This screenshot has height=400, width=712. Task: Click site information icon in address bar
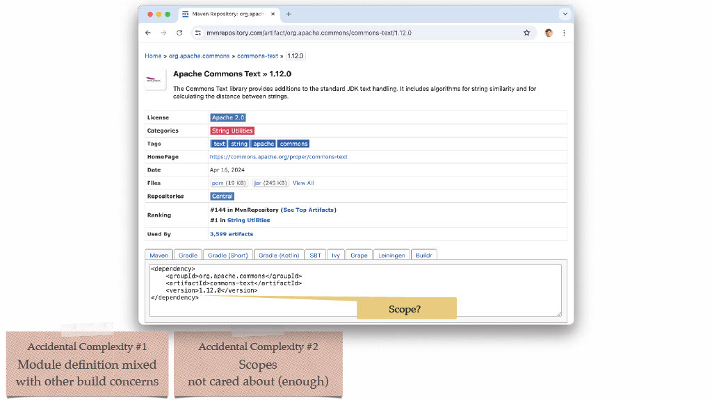tap(198, 33)
